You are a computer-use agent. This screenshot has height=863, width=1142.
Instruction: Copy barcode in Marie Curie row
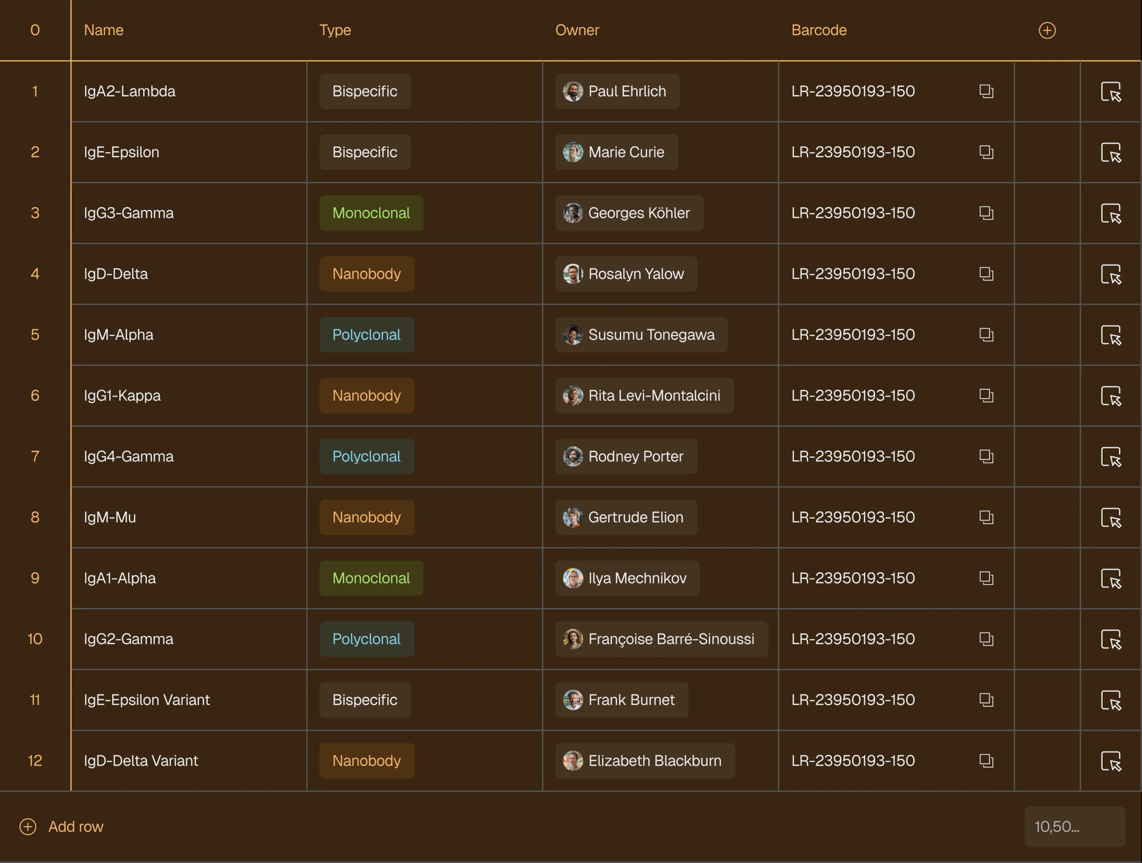click(x=986, y=152)
